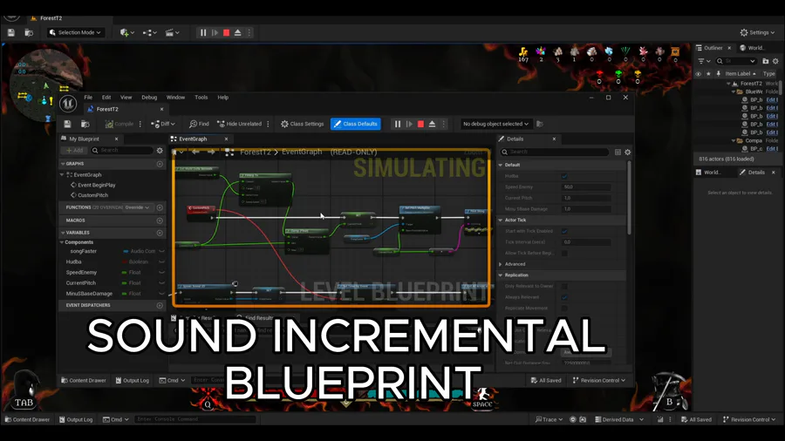Open Debug menu in blueprint editor

[x=149, y=98]
